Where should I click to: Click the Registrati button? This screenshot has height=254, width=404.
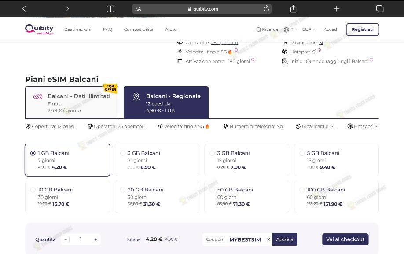[363, 29]
